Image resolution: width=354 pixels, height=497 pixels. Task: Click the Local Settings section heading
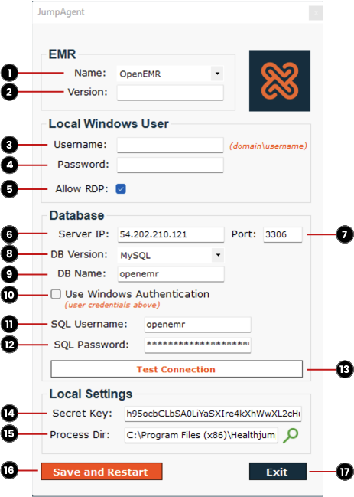point(91,394)
